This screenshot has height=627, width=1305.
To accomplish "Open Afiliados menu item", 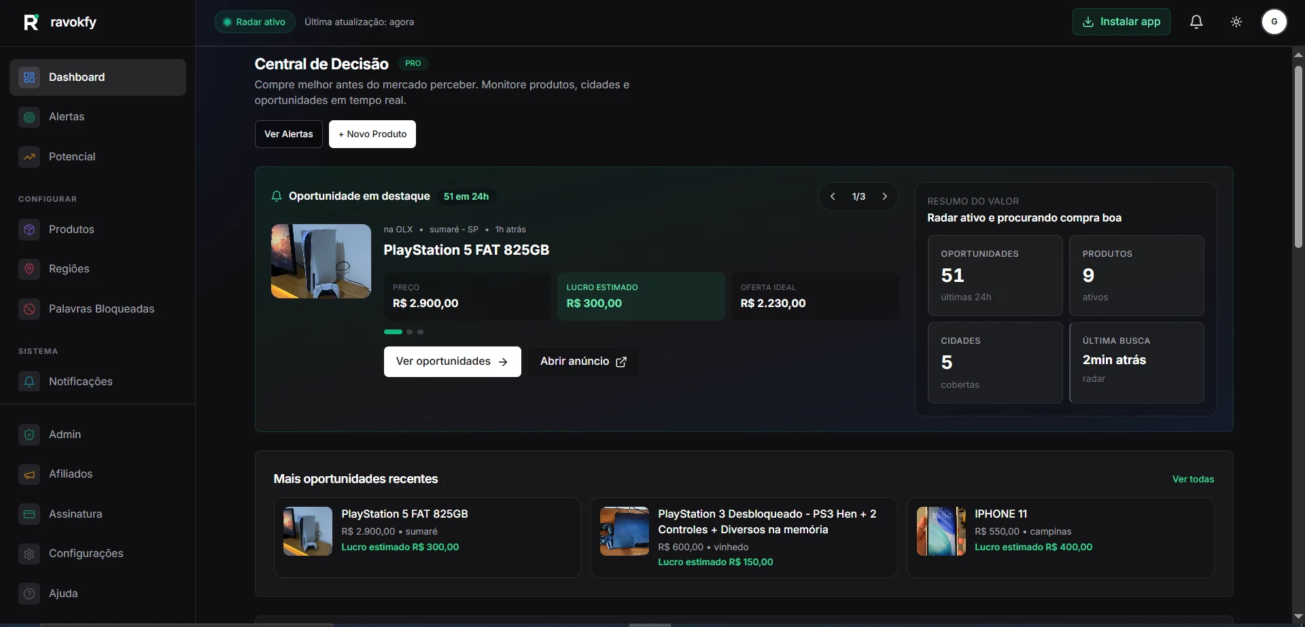I will [98, 474].
